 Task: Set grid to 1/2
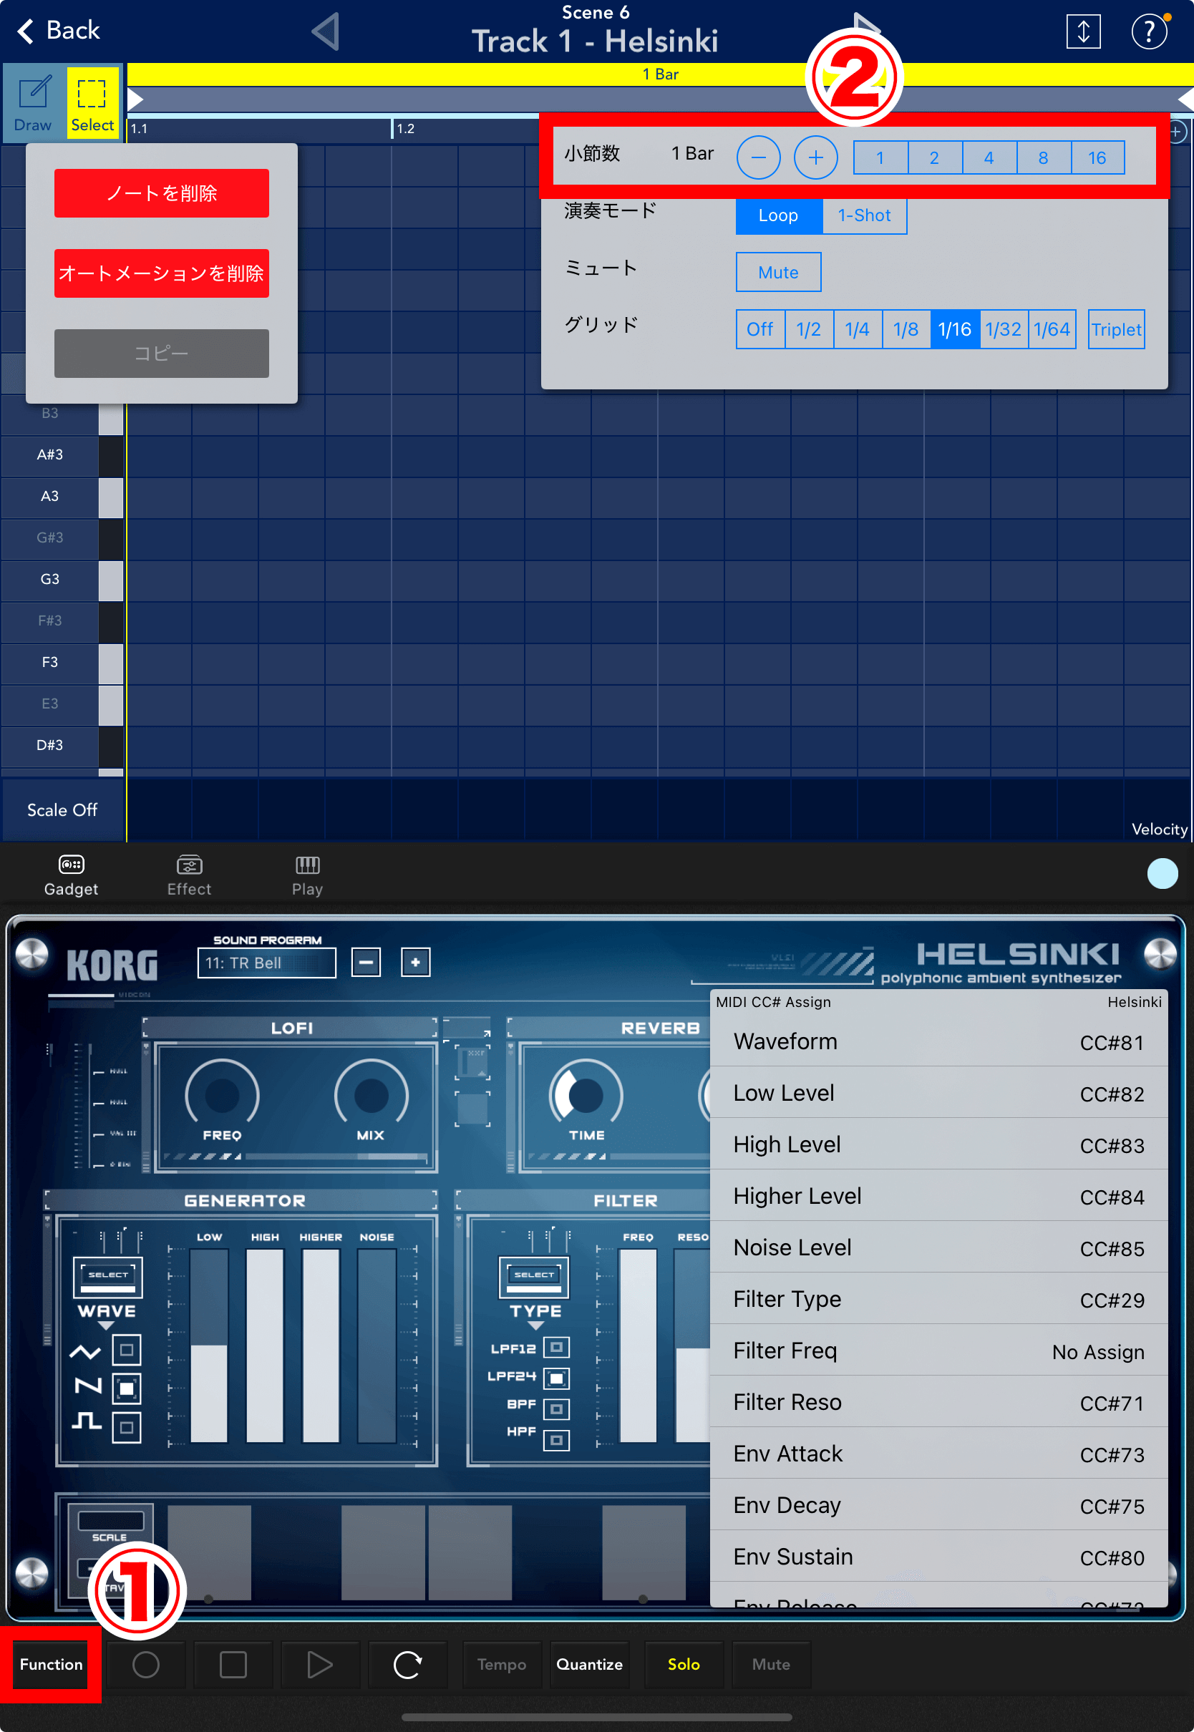(809, 329)
